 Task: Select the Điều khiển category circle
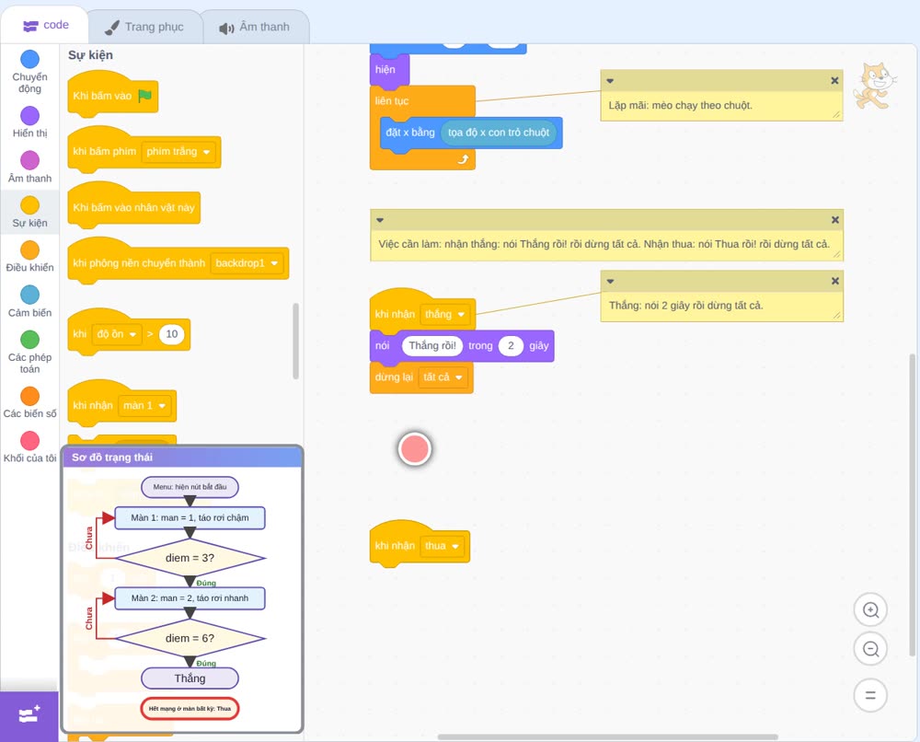(30, 250)
